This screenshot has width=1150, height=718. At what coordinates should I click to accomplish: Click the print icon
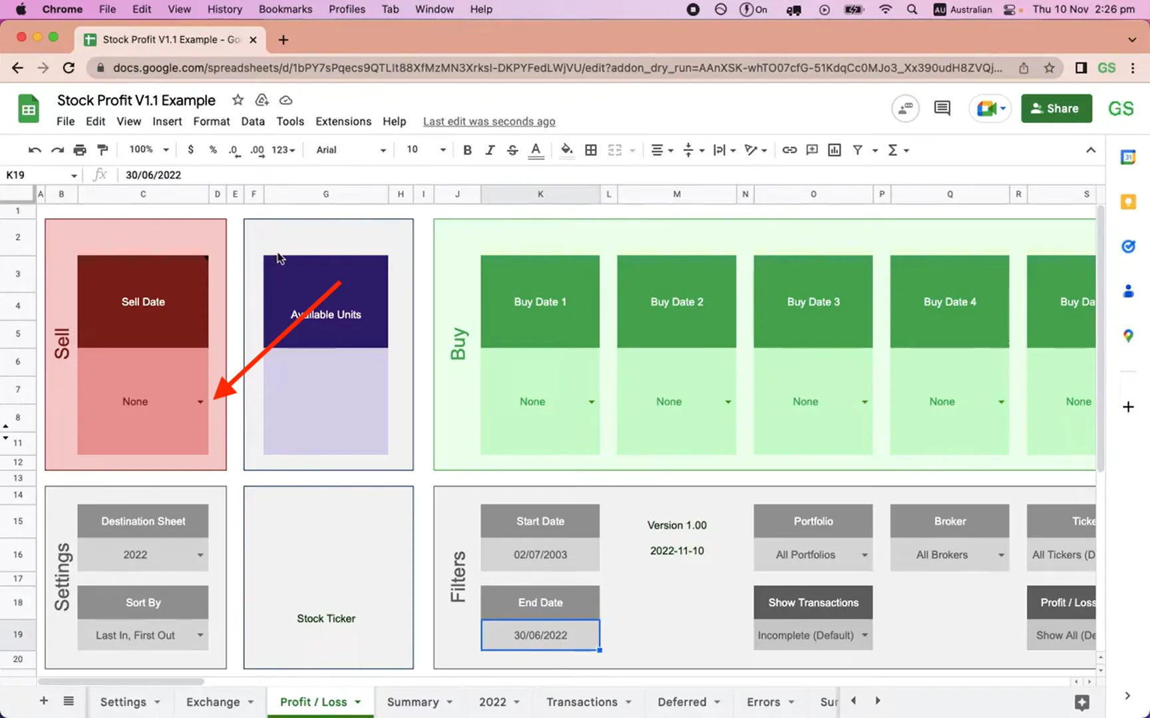coord(80,150)
